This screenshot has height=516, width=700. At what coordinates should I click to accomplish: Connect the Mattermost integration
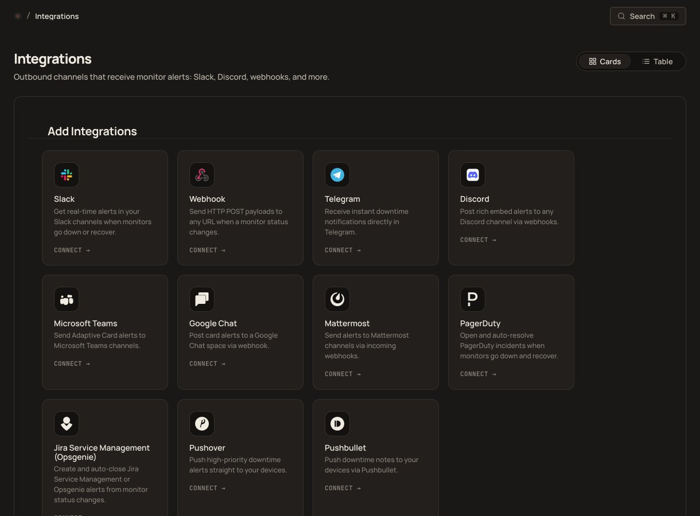tap(343, 374)
